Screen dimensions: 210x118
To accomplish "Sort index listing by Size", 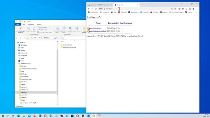I will [121, 23].
